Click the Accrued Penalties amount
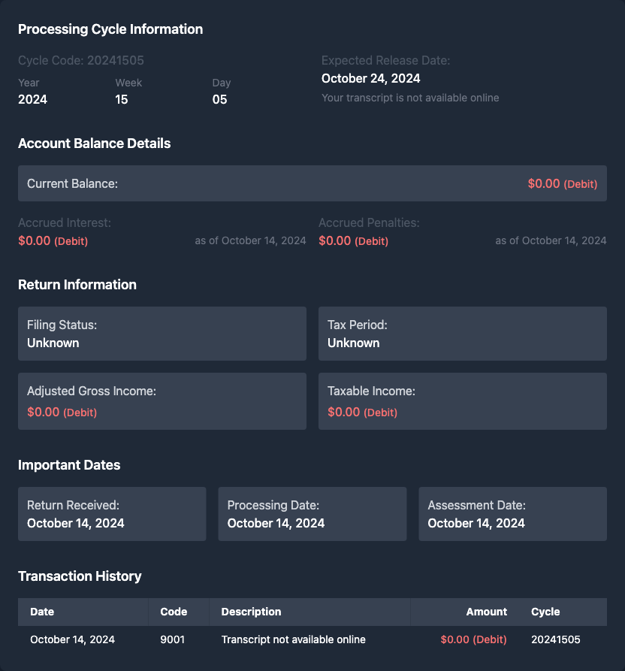625x671 pixels. (x=353, y=241)
